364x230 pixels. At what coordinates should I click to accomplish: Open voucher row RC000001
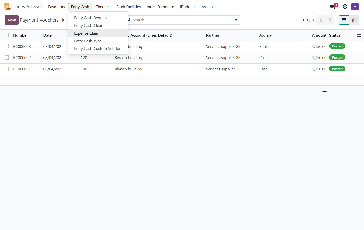pyautogui.click(x=182, y=69)
